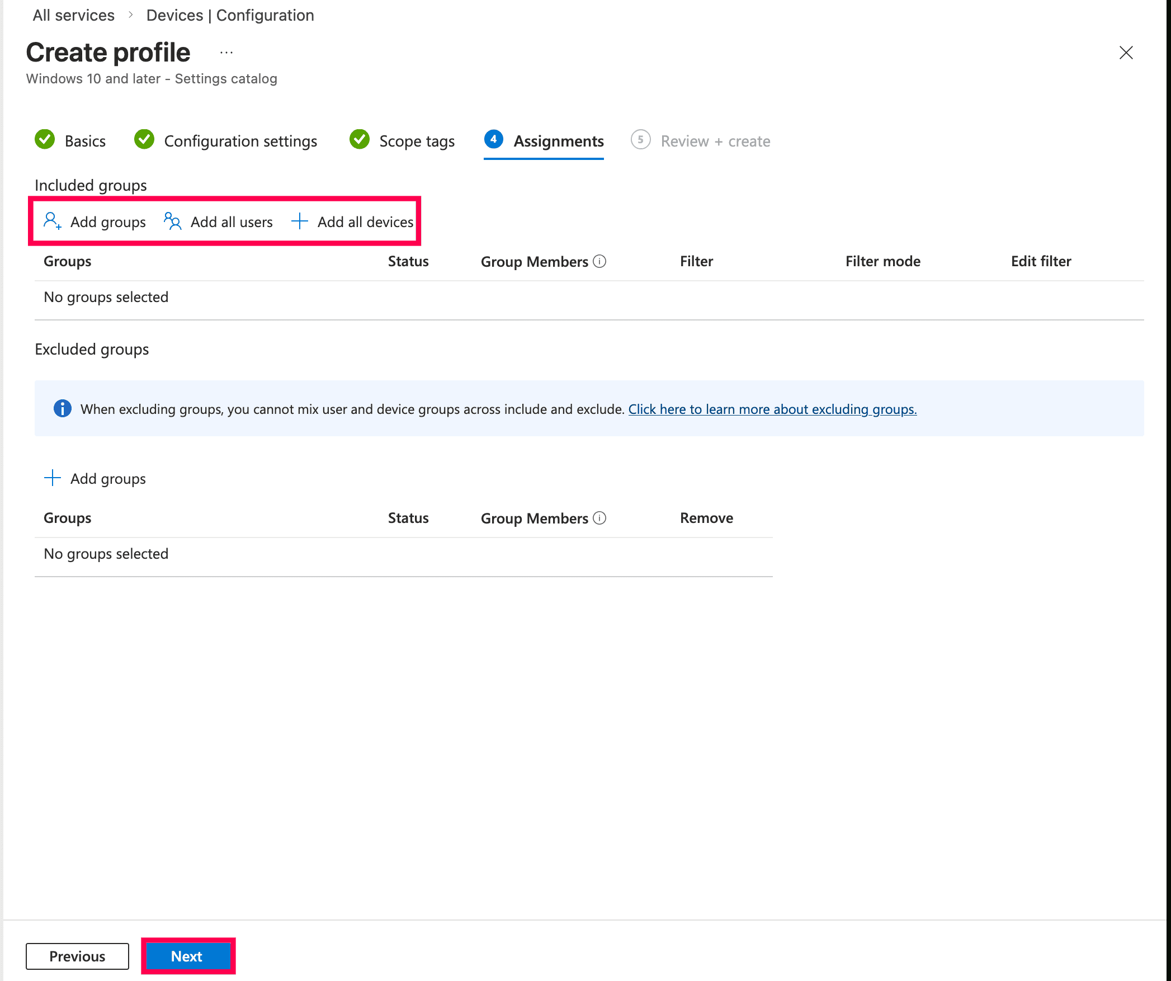Click the Add all devices icon
The image size is (1171, 981).
point(300,221)
